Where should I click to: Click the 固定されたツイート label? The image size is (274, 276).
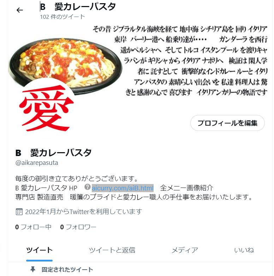click(67, 270)
